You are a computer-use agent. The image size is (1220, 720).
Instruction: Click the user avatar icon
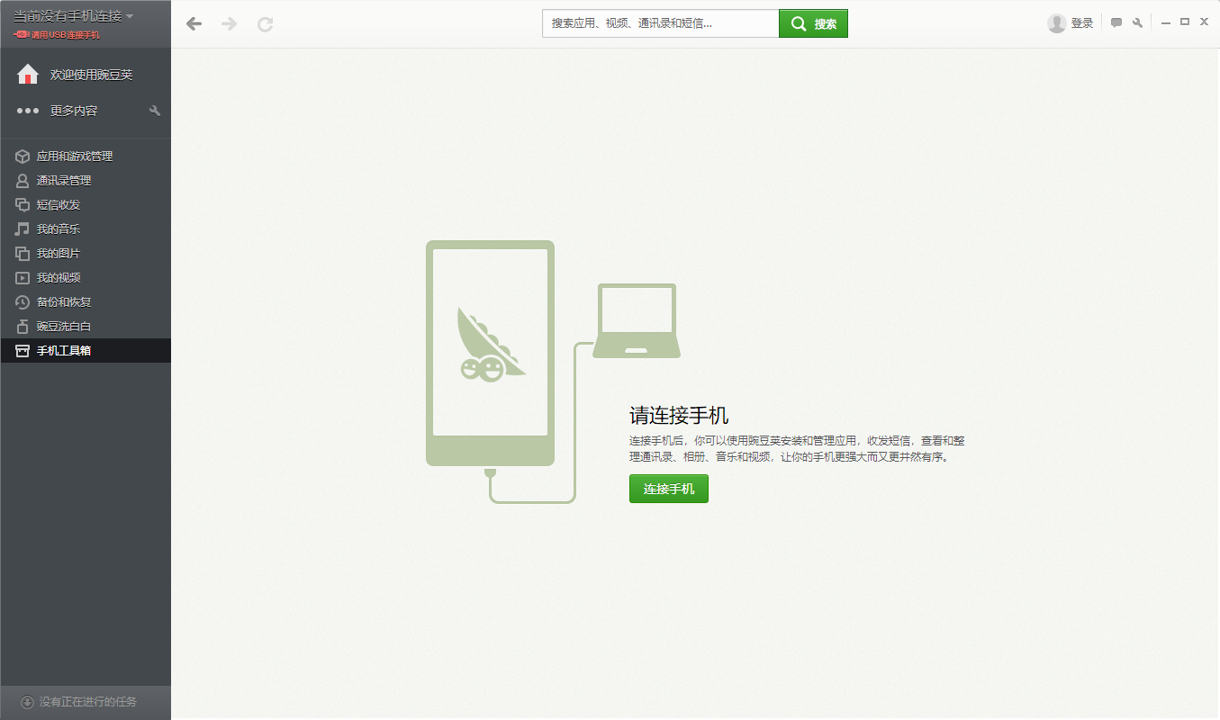pyautogui.click(x=1057, y=23)
